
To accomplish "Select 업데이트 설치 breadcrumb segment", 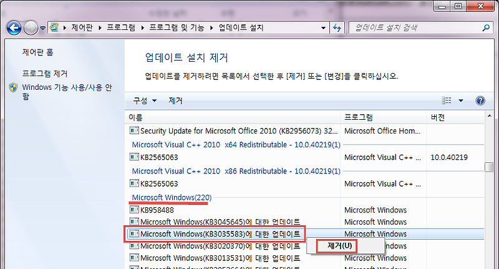I will (241, 27).
